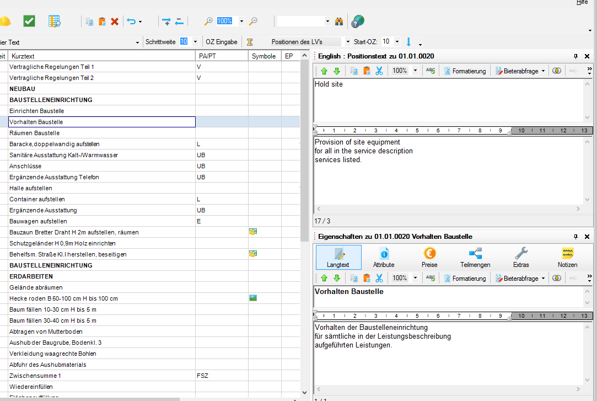Click the green checkmark icon in main toolbar
This screenshot has width=597, height=401.
tap(29, 21)
